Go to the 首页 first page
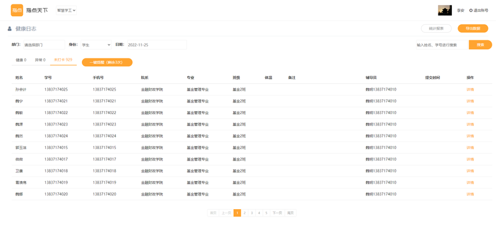 pos(213,213)
